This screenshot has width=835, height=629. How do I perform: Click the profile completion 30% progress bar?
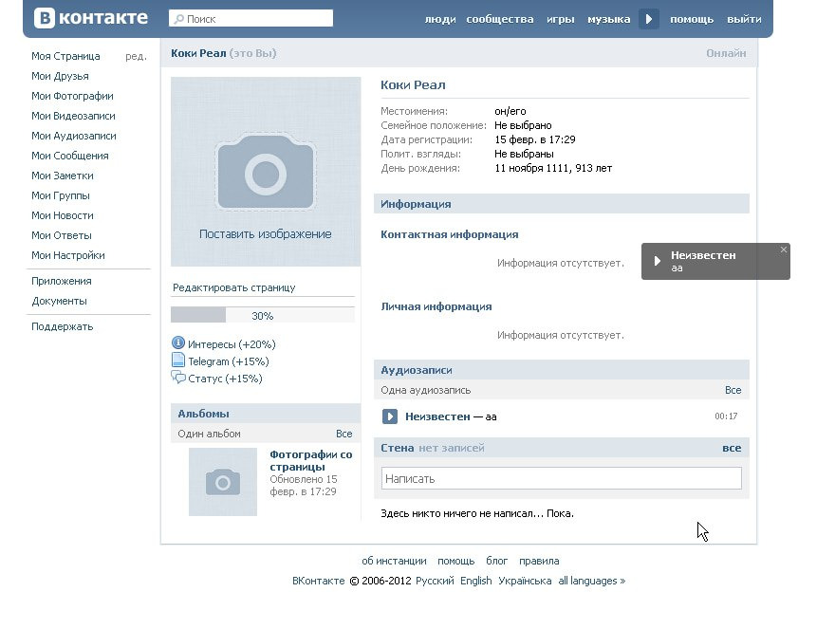click(263, 315)
